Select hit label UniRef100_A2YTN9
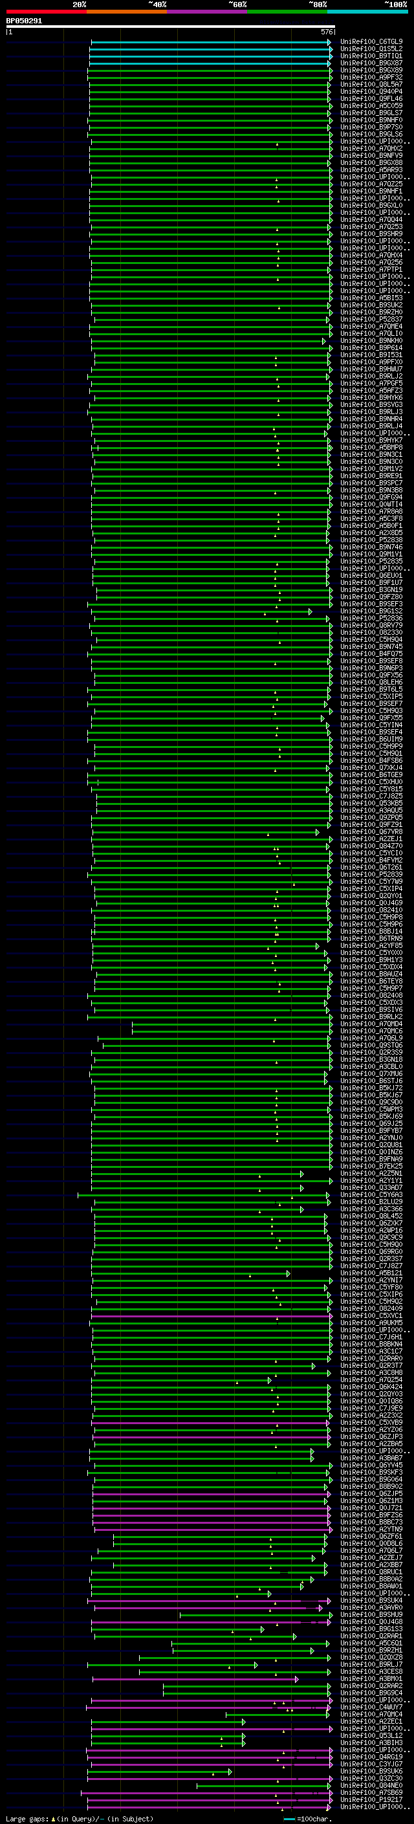Viewport: 414px width, 1824px height. pos(371,1529)
